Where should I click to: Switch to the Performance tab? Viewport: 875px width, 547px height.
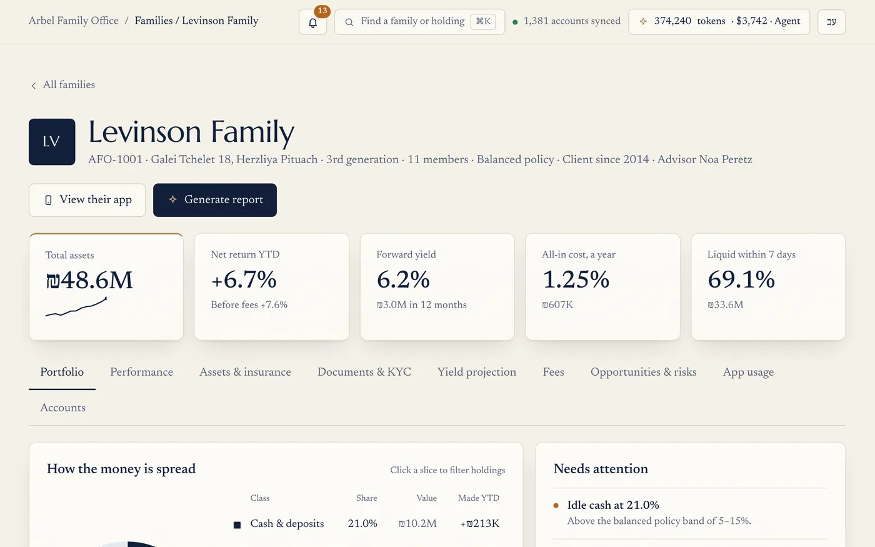point(142,372)
